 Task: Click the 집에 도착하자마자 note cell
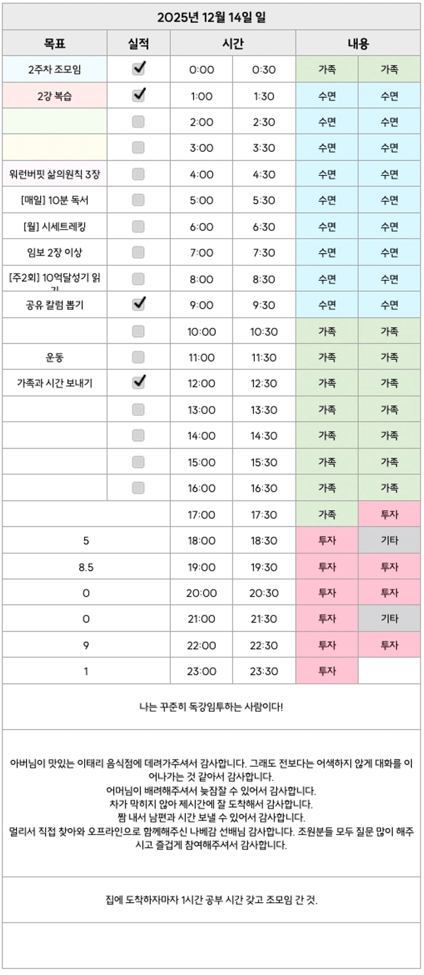pyautogui.click(x=211, y=900)
